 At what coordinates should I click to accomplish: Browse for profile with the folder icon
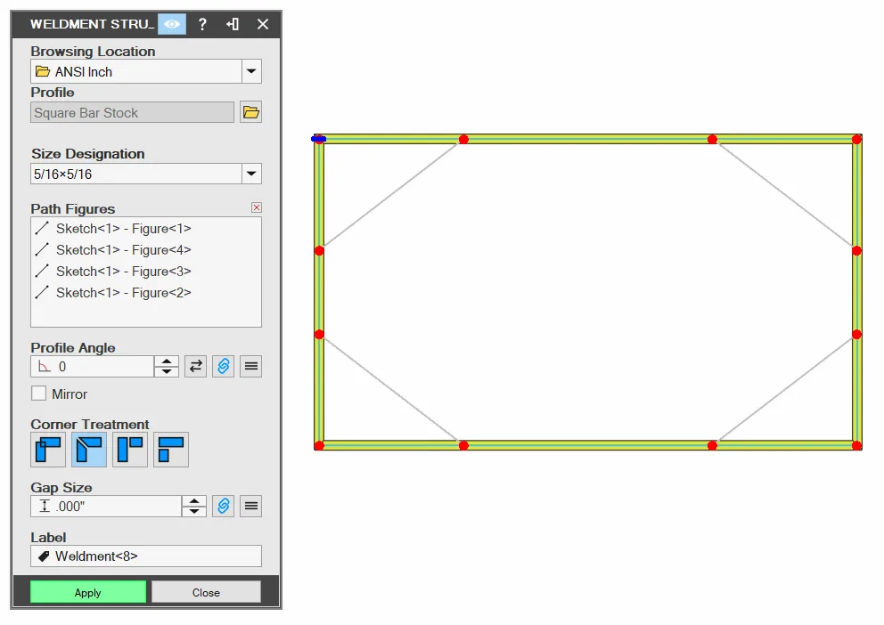pyautogui.click(x=251, y=112)
